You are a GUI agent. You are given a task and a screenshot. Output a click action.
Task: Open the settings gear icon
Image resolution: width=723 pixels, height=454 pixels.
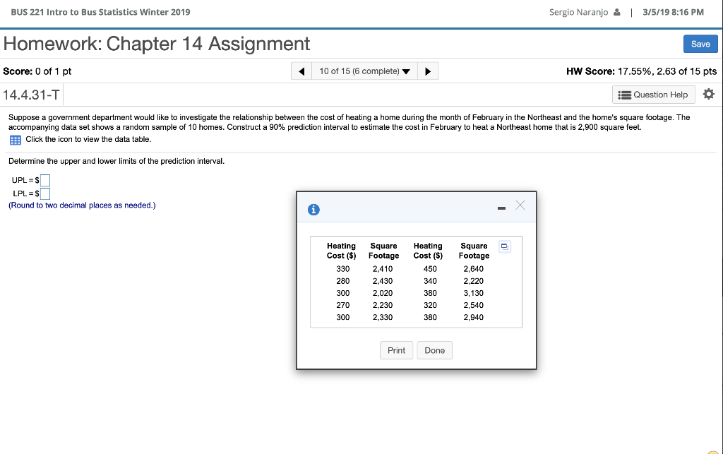click(x=709, y=94)
